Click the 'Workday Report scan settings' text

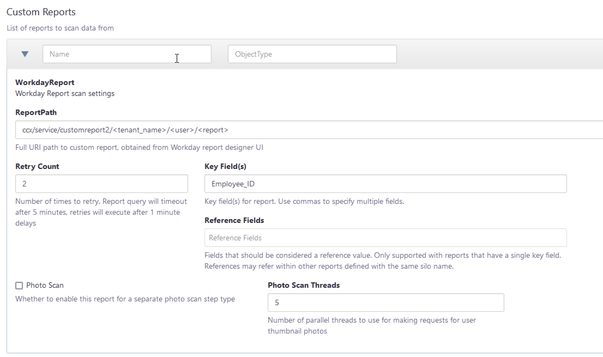coord(65,93)
